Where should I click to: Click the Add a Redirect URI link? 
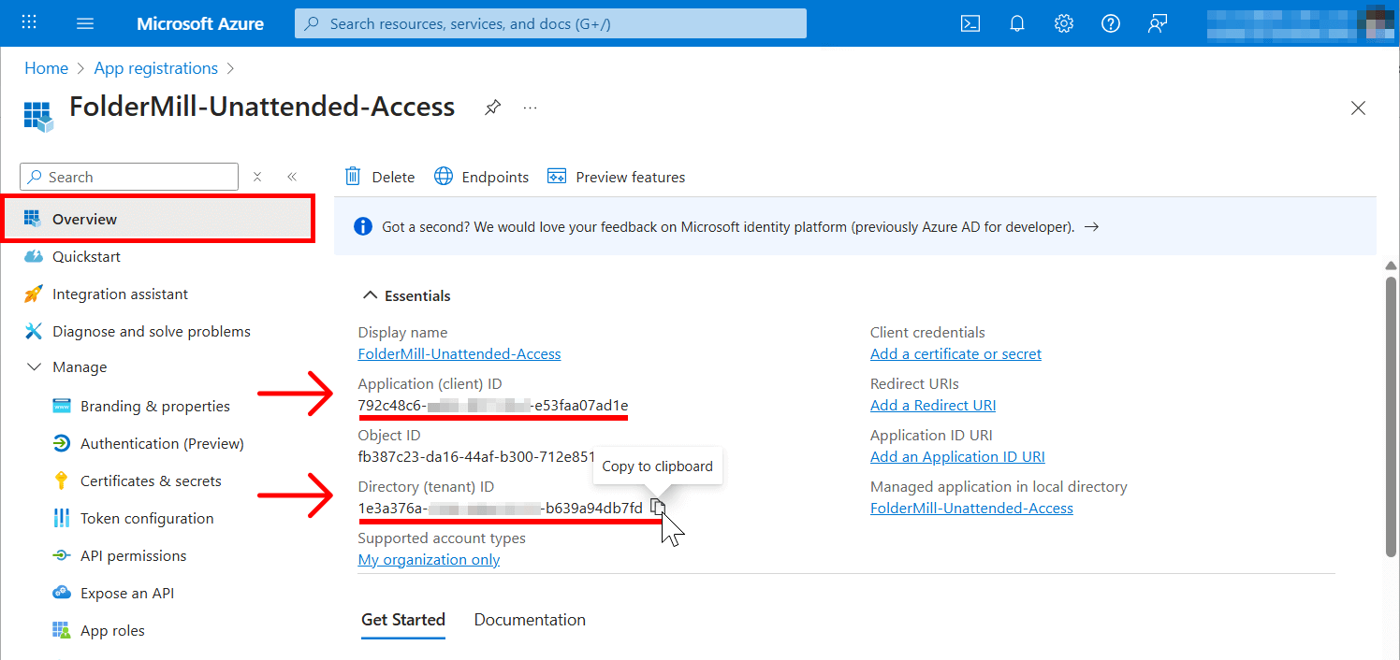point(932,405)
